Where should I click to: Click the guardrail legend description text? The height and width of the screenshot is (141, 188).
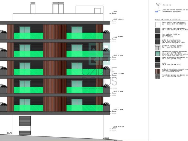tap(172, 46)
